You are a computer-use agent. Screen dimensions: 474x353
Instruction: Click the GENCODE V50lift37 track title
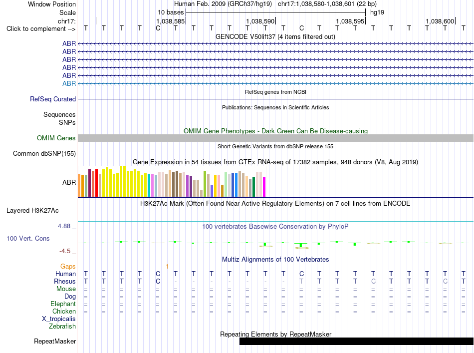pos(275,36)
